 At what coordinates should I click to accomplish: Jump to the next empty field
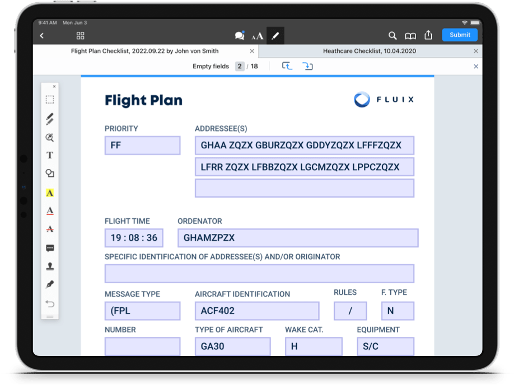point(307,66)
